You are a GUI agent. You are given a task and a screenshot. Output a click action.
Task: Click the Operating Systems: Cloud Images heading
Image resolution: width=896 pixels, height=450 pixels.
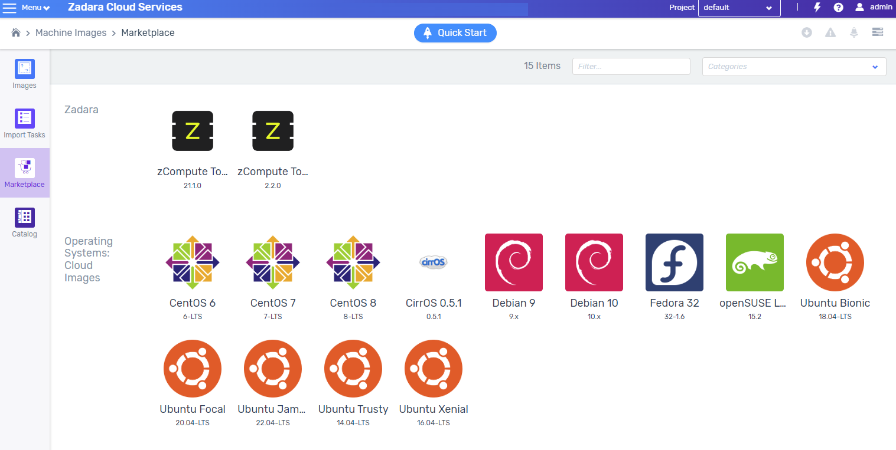click(89, 260)
